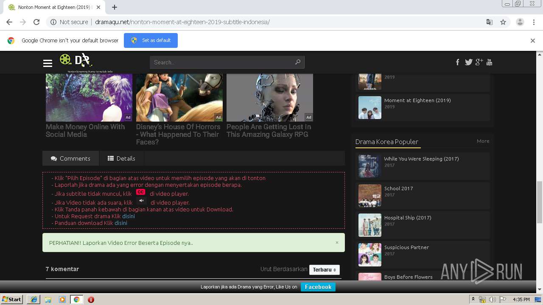Open the media player taskbar icon
This screenshot has height=305, width=543.
(62, 299)
